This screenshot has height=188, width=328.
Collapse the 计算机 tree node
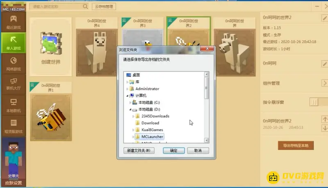[128, 96]
